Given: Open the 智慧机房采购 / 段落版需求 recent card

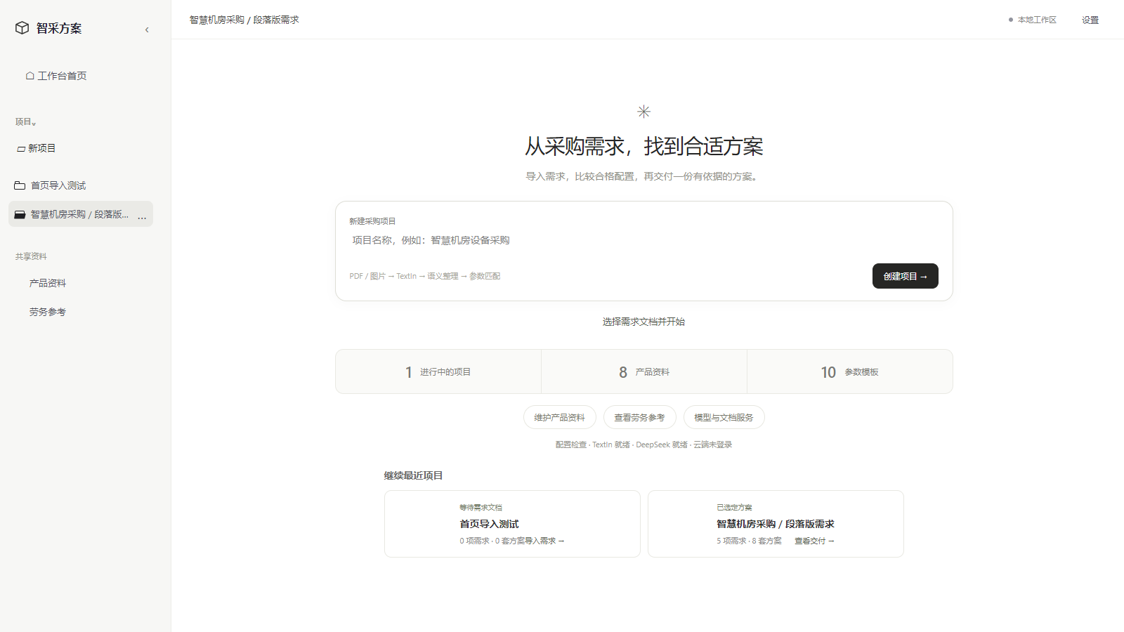Looking at the screenshot, I should [x=776, y=524].
